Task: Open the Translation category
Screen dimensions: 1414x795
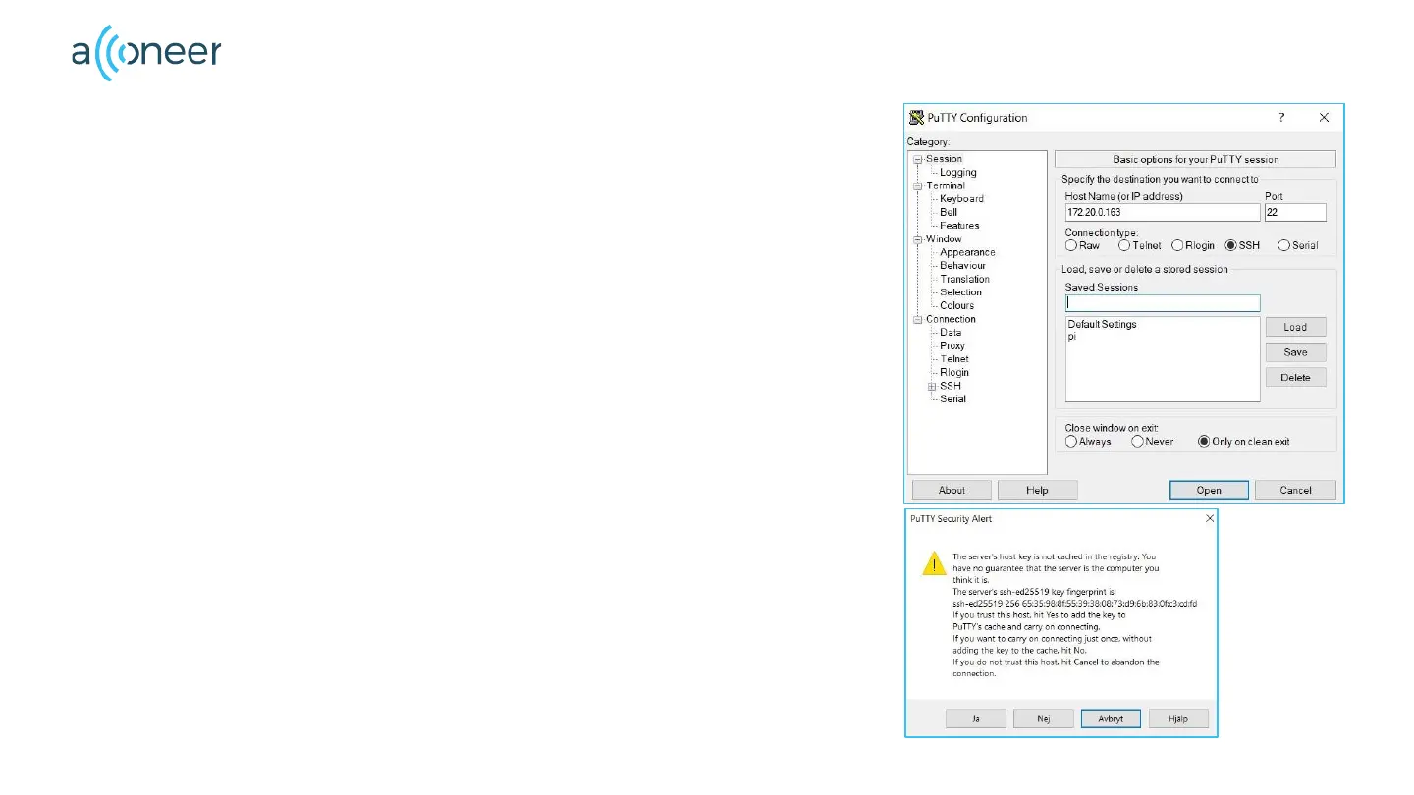Action: click(x=964, y=279)
